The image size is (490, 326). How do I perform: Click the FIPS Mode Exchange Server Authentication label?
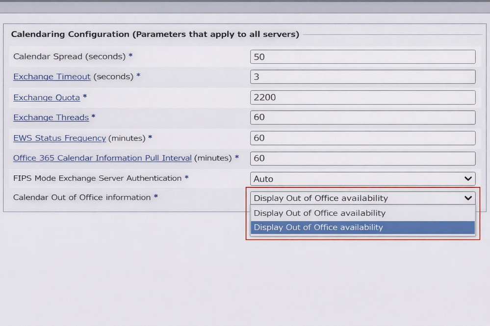[97, 179]
